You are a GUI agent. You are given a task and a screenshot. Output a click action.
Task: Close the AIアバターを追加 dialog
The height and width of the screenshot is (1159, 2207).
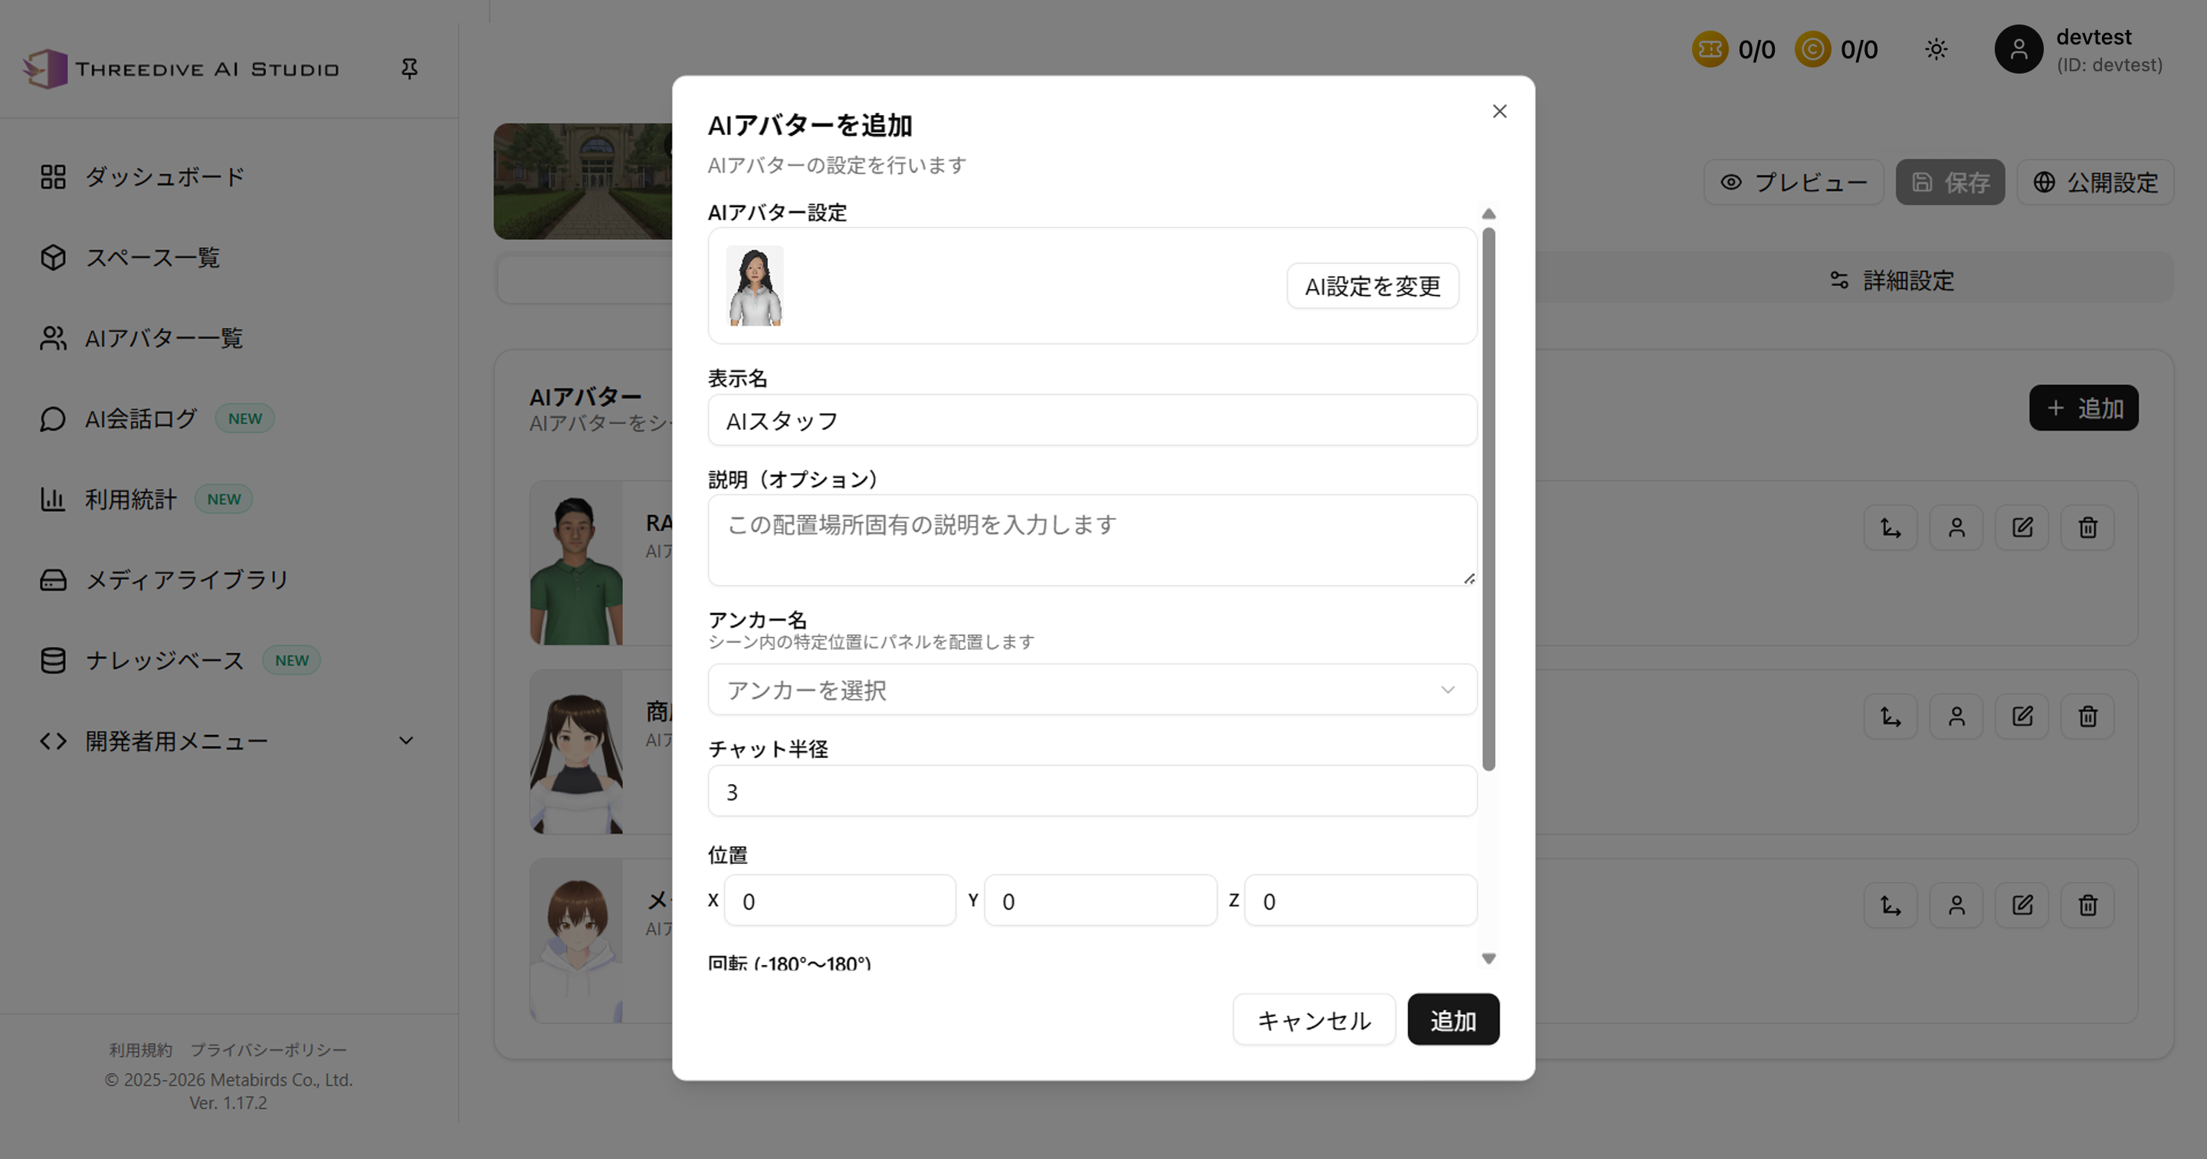(1500, 111)
